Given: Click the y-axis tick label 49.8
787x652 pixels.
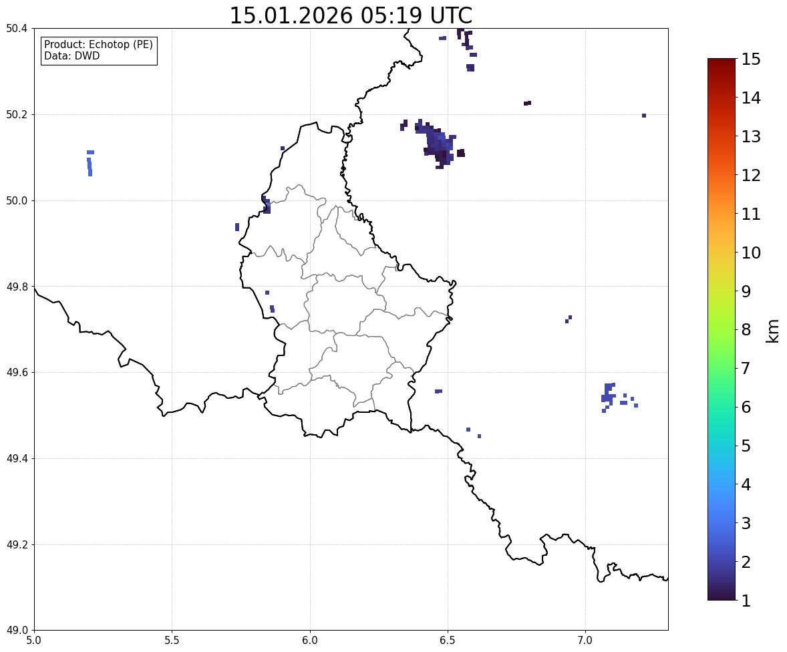Looking at the screenshot, I should click(x=17, y=287).
